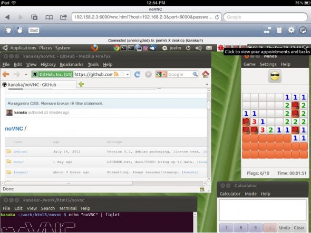The width and height of the screenshot is (311, 233).
Task: Open Safari bookmarks book icon
Action: [x=49, y=17]
